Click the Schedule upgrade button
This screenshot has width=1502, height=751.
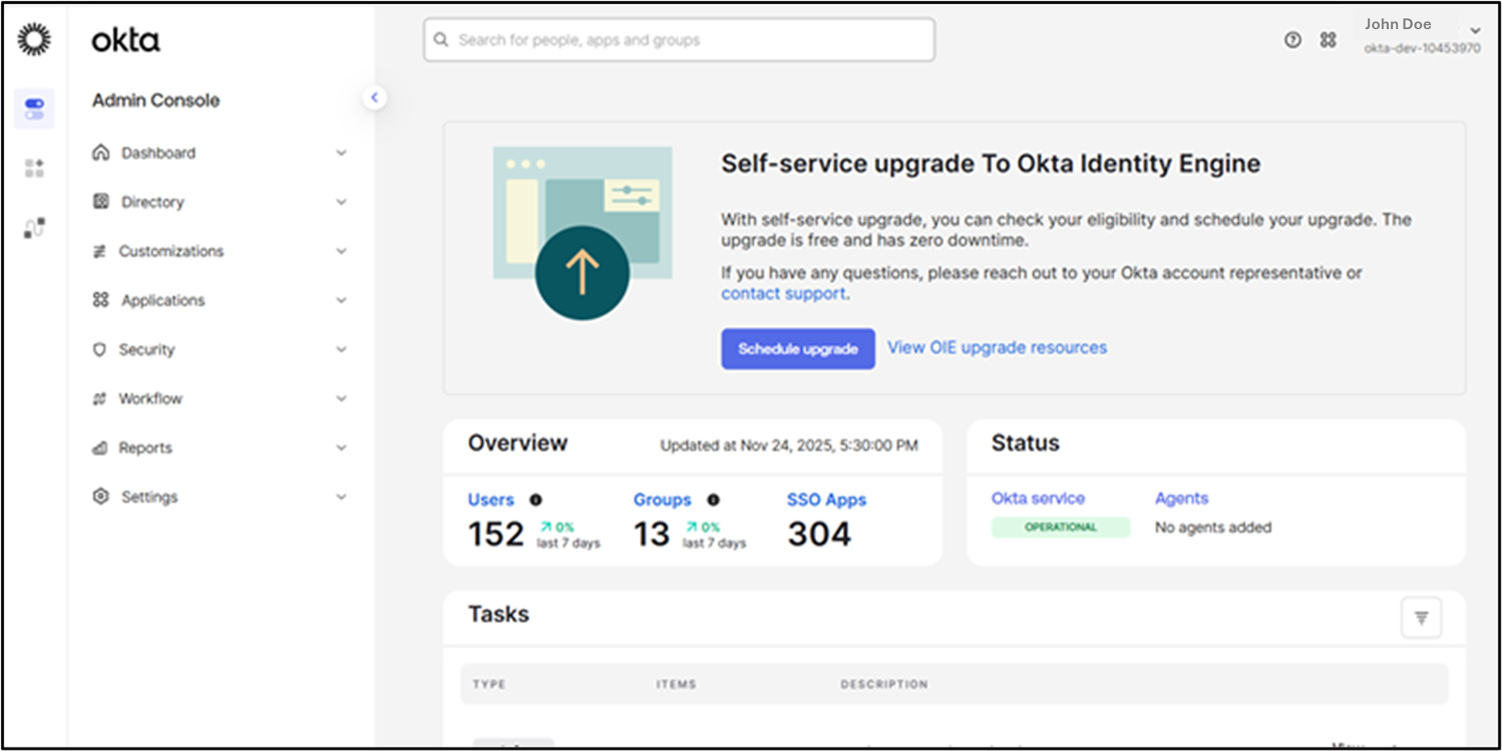[x=798, y=349]
